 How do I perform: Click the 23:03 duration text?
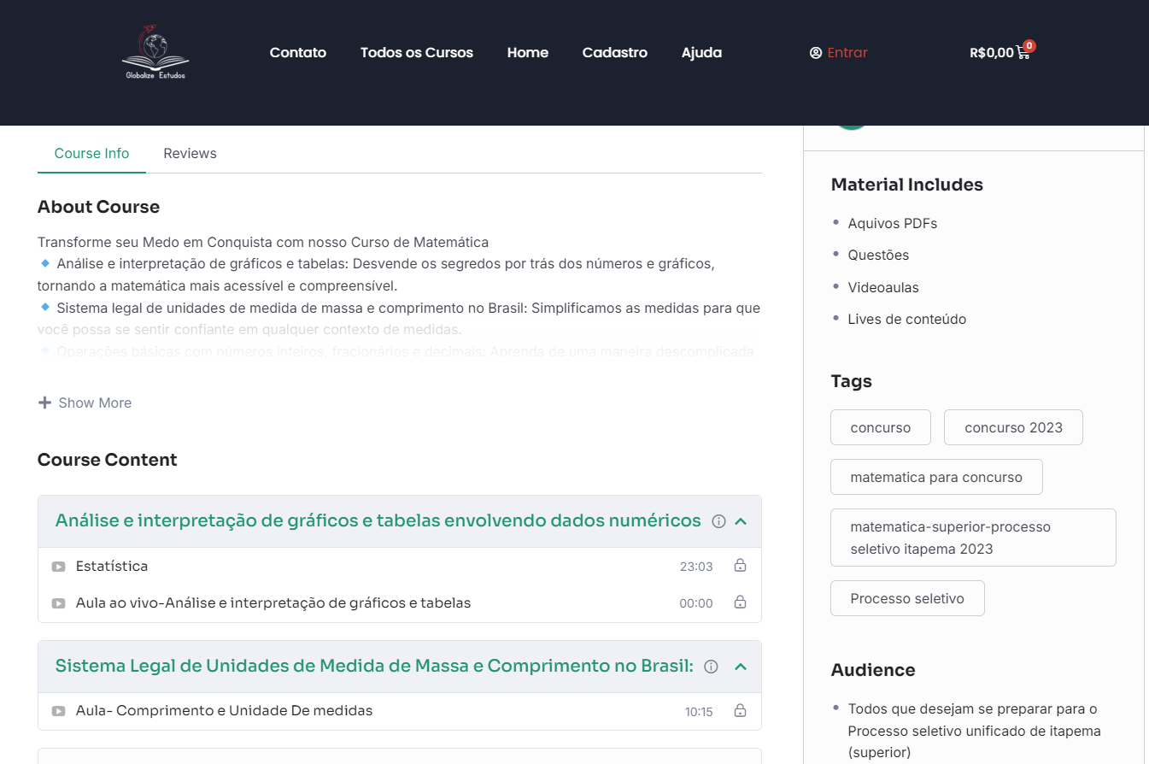(x=696, y=567)
